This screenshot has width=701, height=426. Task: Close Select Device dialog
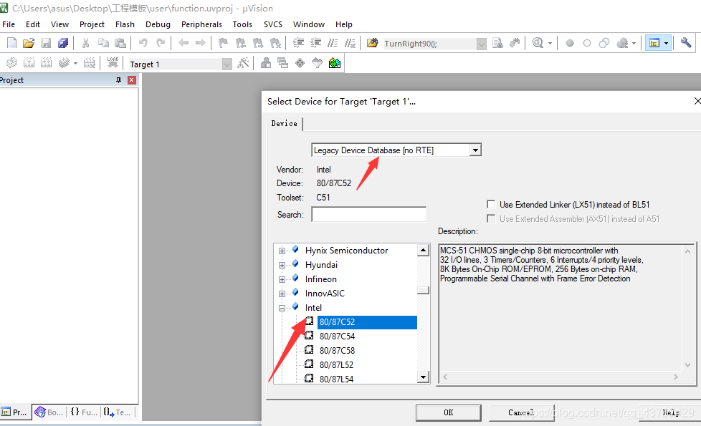(697, 102)
